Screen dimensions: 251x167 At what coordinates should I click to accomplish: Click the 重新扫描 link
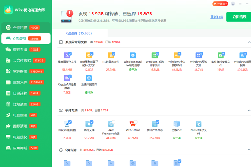[x=216, y=17]
